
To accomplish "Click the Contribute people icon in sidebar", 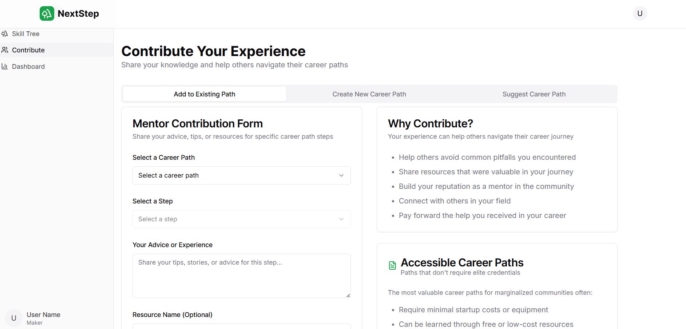I will point(5,50).
